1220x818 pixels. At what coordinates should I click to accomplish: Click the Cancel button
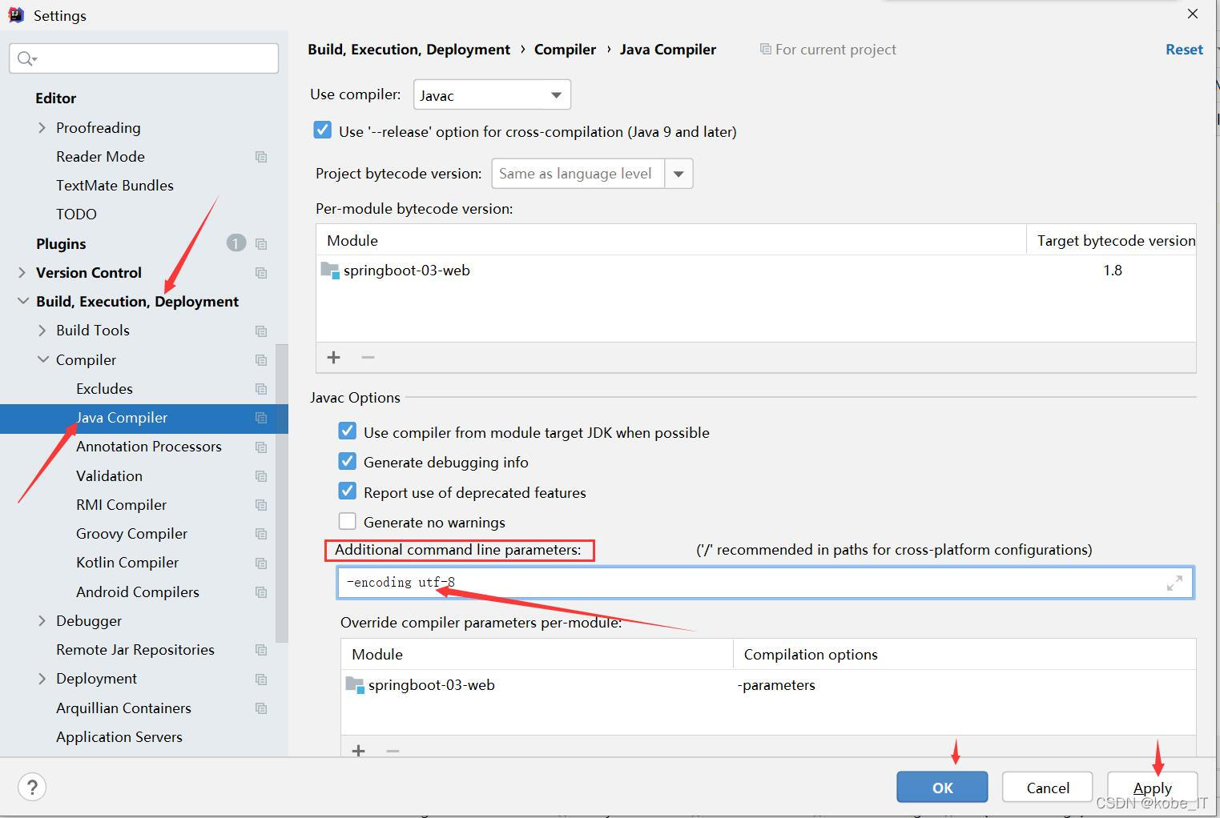tap(1047, 788)
